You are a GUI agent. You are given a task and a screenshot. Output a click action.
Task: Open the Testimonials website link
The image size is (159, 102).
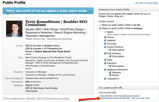click(x=32, y=91)
